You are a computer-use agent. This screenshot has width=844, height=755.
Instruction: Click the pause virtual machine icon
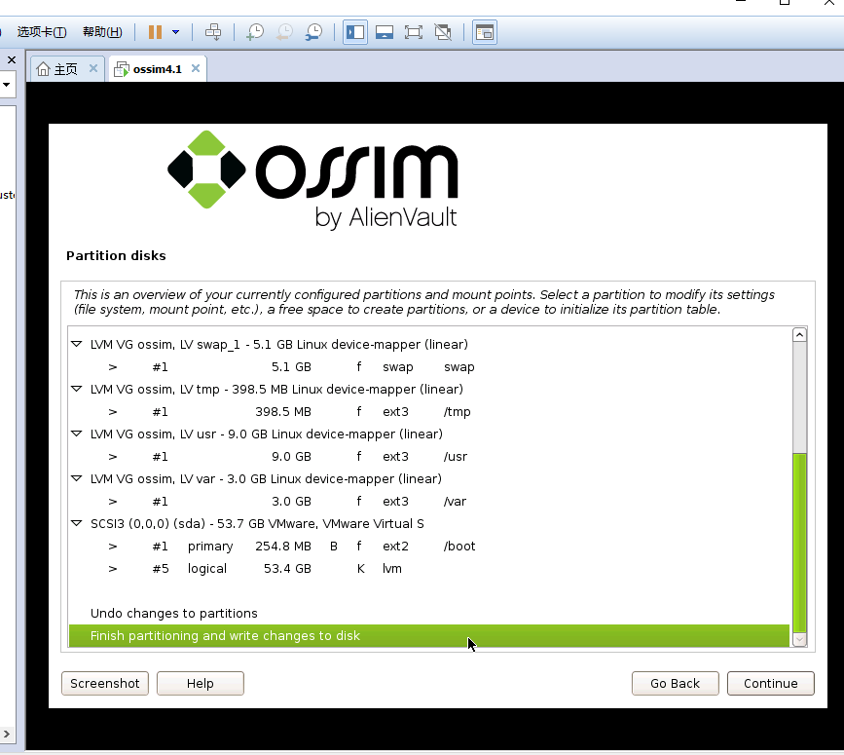pyautogui.click(x=155, y=32)
